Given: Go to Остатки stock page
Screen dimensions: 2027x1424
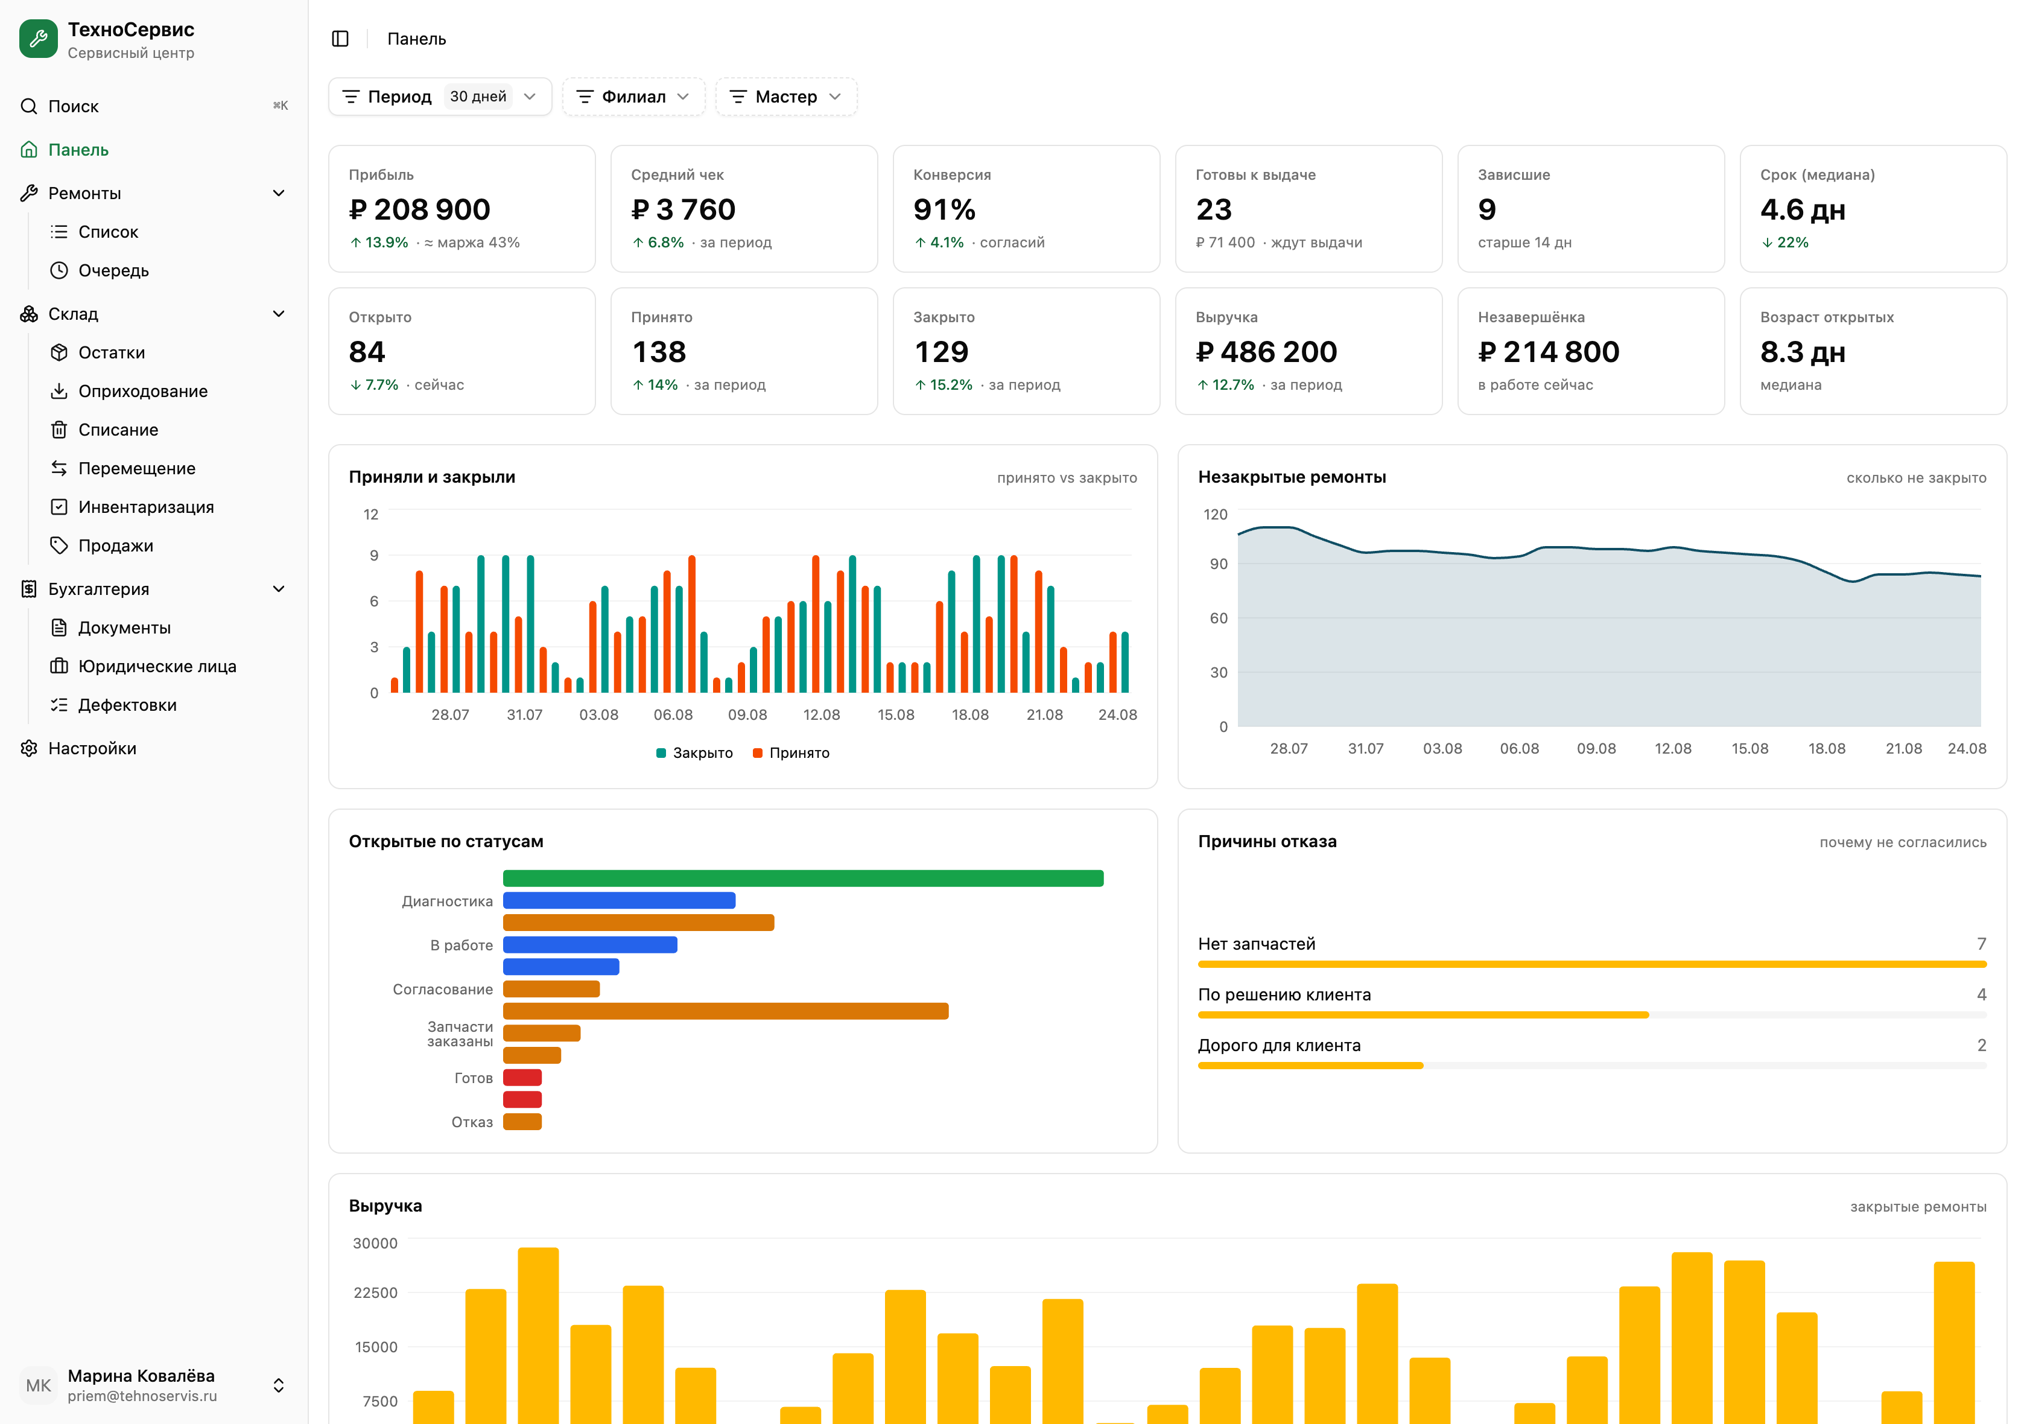Looking at the screenshot, I should point(168,352).
